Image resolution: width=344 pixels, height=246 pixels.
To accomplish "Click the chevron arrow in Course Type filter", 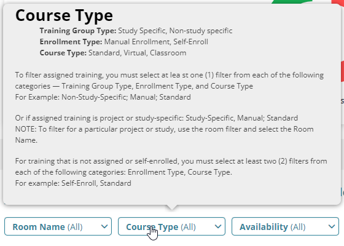I will pyautogui.click(x=218, y=226).
